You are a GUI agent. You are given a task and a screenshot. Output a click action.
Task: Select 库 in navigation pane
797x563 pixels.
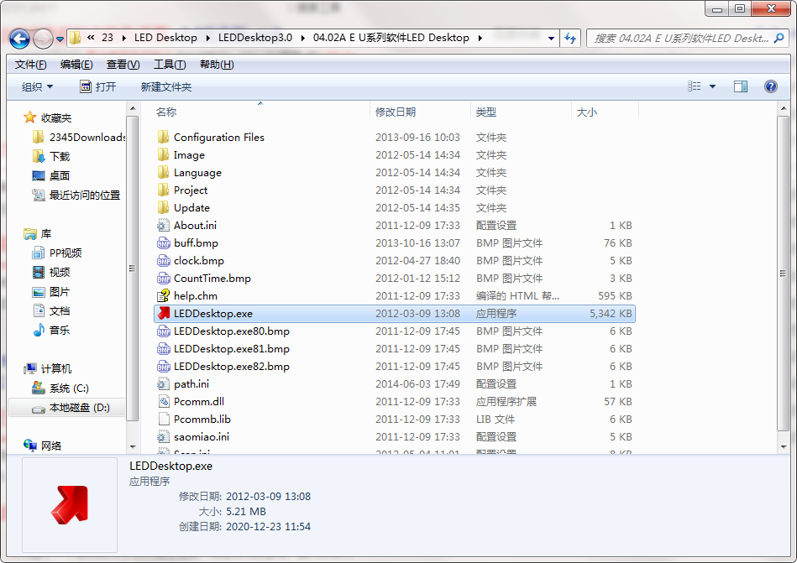[x=46, y=233]
